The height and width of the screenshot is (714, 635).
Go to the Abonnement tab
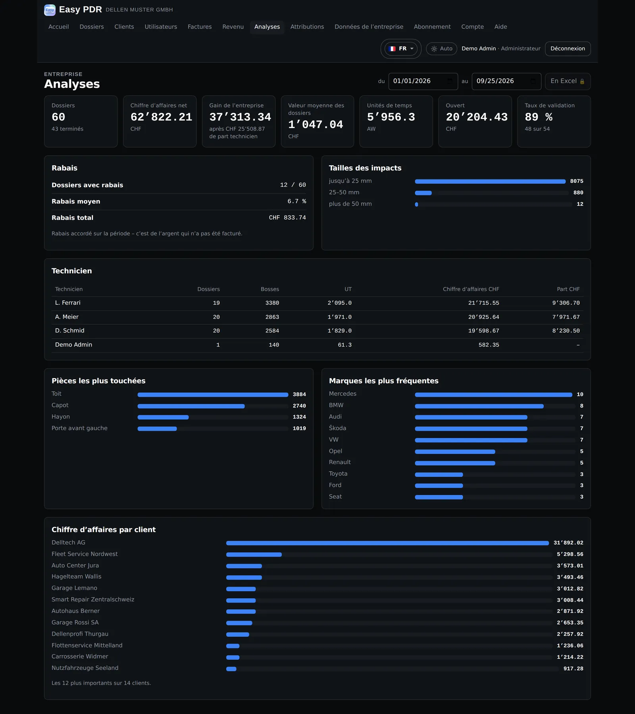432,27
